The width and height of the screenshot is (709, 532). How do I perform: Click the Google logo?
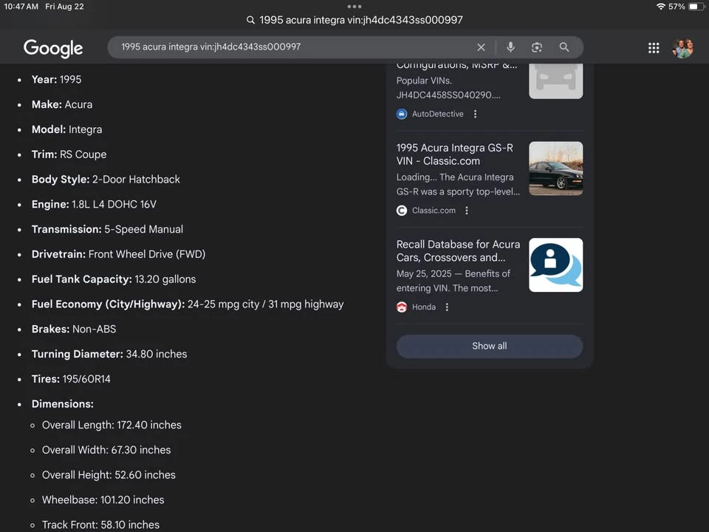coord(53,48)
